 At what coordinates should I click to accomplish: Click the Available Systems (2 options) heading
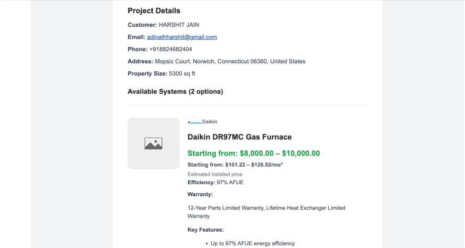175,91
